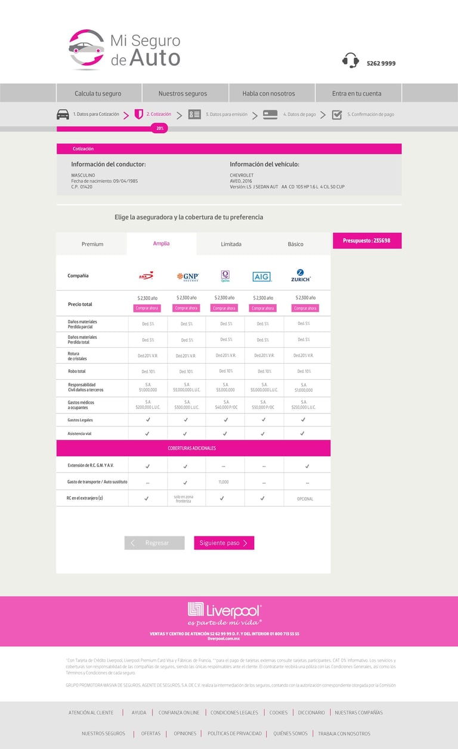This screenshot has height=749, width=458.
Task: Open the Nuestros seguros menu
Action: pyautogui.click(x=182, y=93)
